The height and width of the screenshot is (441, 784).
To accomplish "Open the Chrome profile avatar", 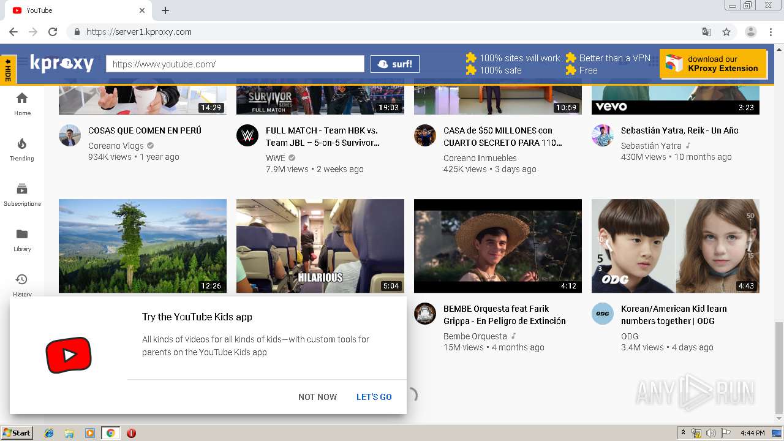I will (x=751, y=32).
